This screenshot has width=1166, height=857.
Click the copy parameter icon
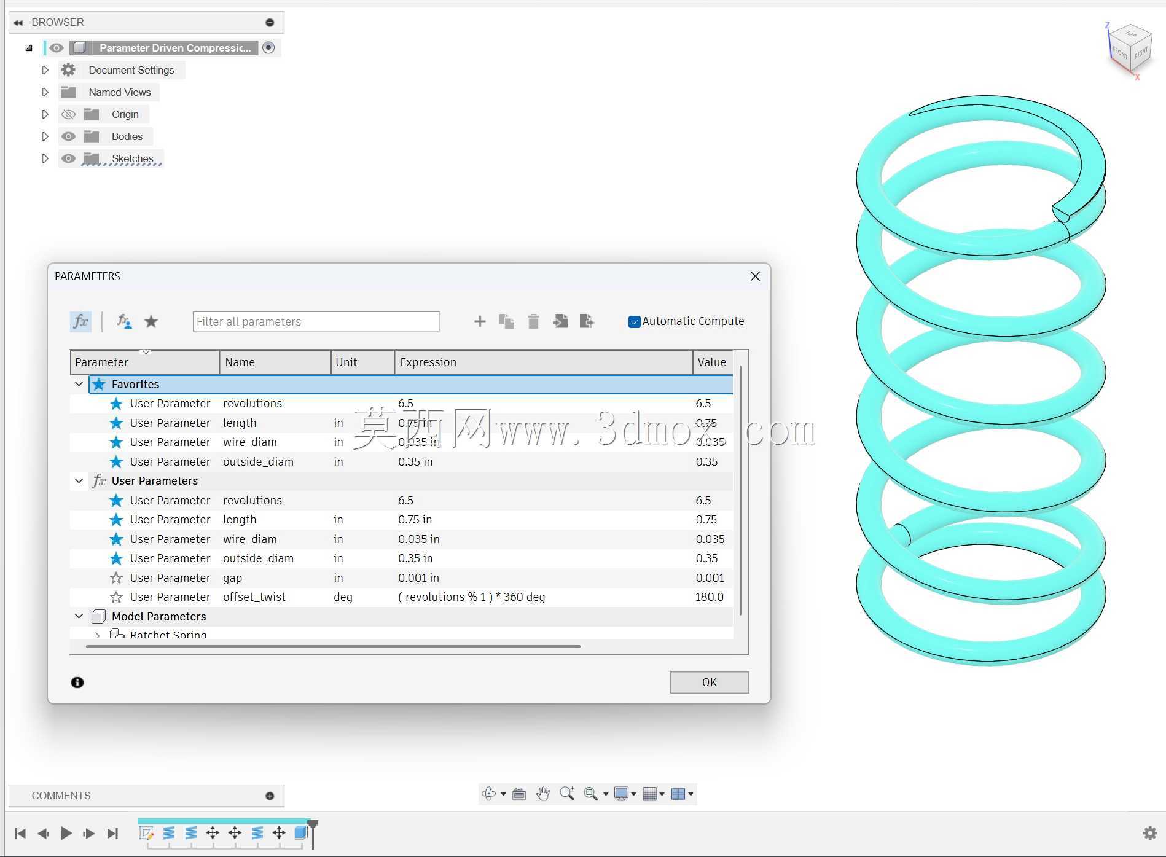point(507,321)
